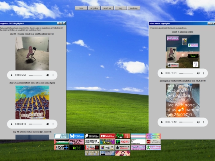This screenshot has height=161, width=215.
Task: Click the graphic design is my passion badge
Action: coord(153,147)
